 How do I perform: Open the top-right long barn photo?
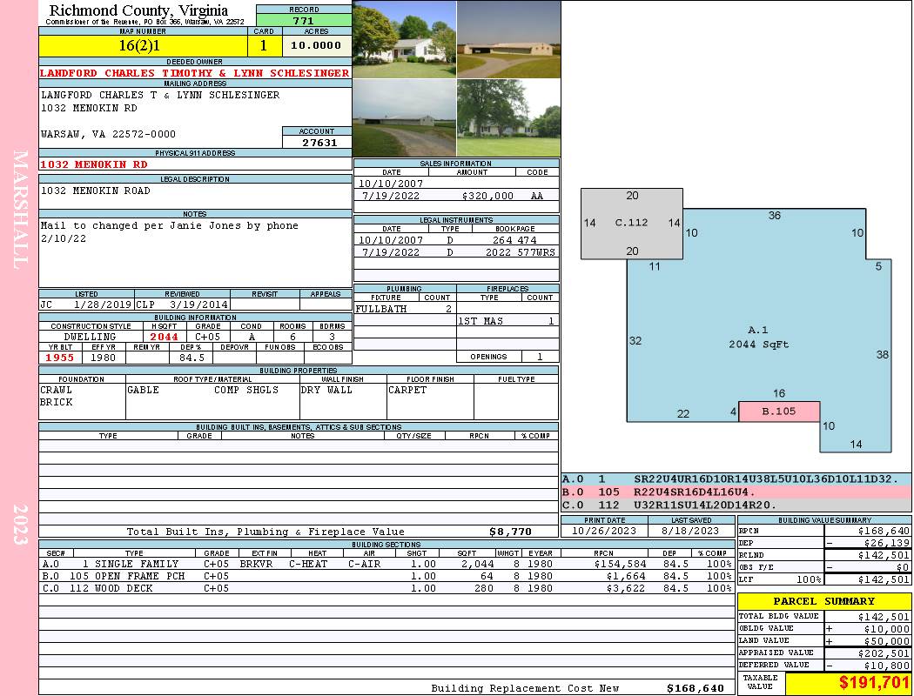tap(508, 39)
